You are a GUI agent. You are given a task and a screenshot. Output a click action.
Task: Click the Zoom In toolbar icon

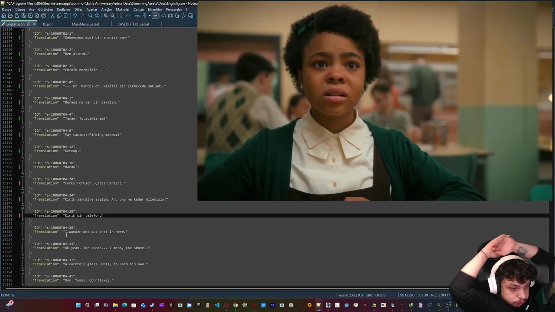tap(106, 16)
